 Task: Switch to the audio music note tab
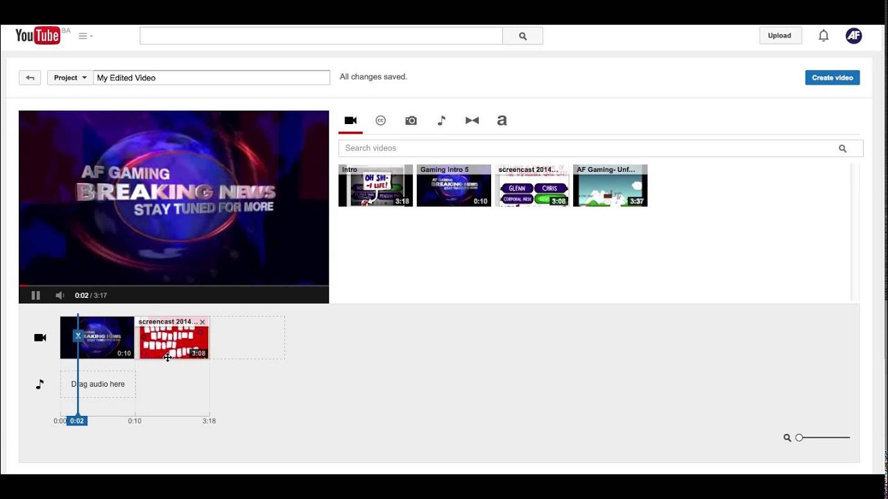point(441,121)
